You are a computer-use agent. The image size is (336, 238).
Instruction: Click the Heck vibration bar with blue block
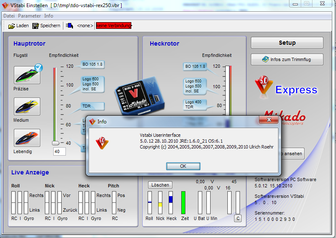pos(171,202)
